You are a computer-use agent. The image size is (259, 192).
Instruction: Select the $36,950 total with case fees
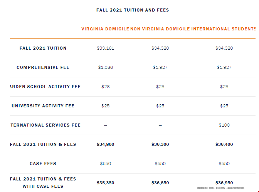coord(224,183)
